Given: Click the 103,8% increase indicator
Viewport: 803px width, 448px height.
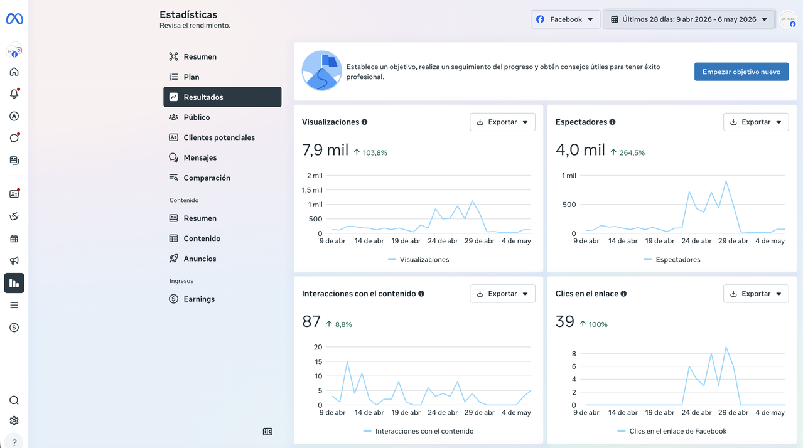Looking at the screenshot, I should [x=370, y=152].
